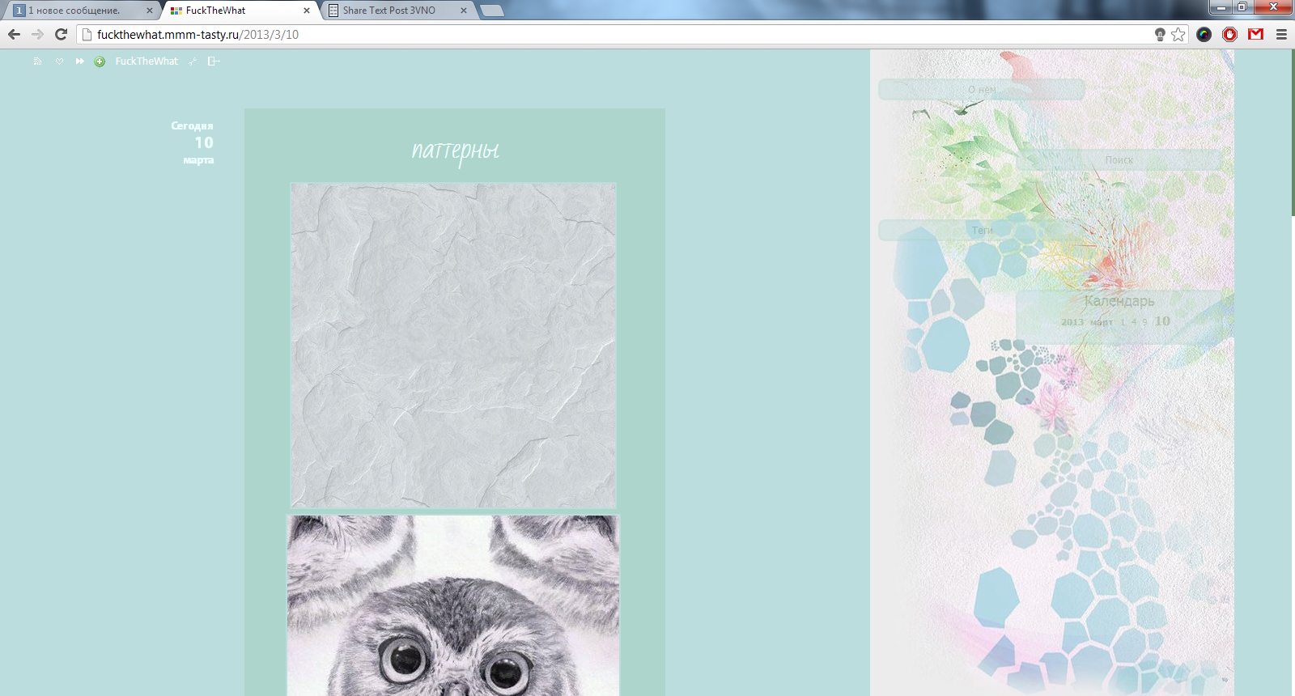Screen dimensions: 1295x696
Task: Open the wrench settings icon
Action: pos(193,62)
